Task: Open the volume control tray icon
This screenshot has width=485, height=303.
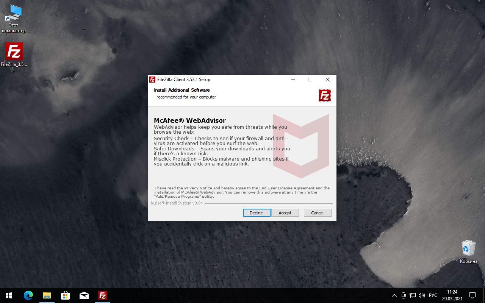Action: click(422, 295)
